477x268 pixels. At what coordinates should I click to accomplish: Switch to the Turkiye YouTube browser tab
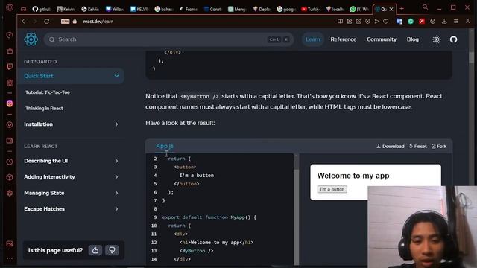click(311, 9)
